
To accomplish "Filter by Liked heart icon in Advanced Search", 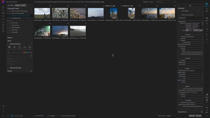I will pyautogui.click(x=10, y=47).
